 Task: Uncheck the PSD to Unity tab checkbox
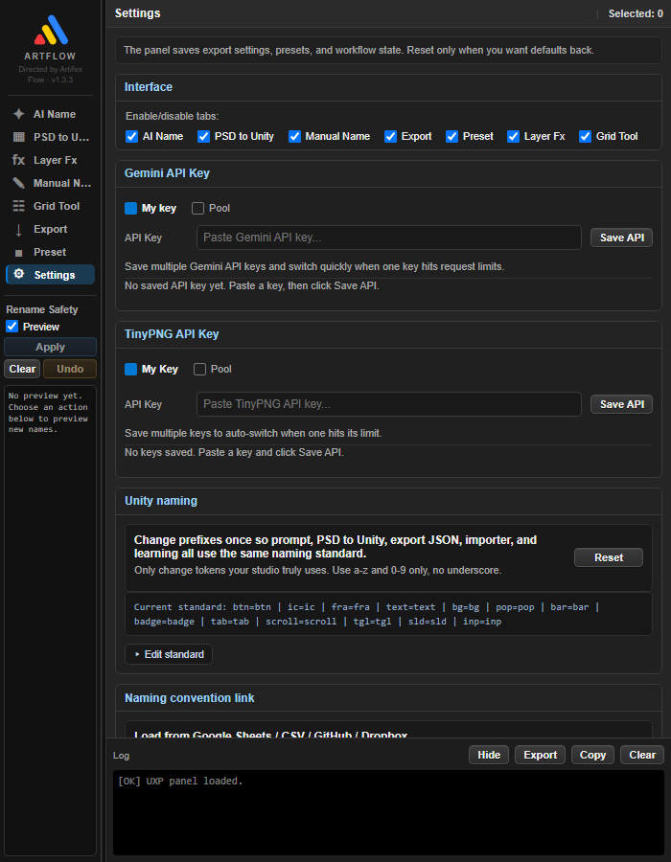tap(203, 136)
